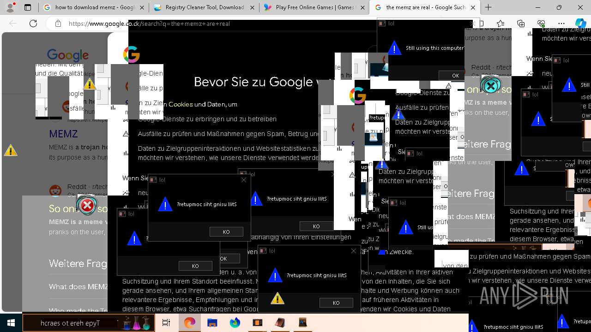Click the Google logo on results page
The width and height of the screenshot is (591, 332).
click(x=67, y=55)
